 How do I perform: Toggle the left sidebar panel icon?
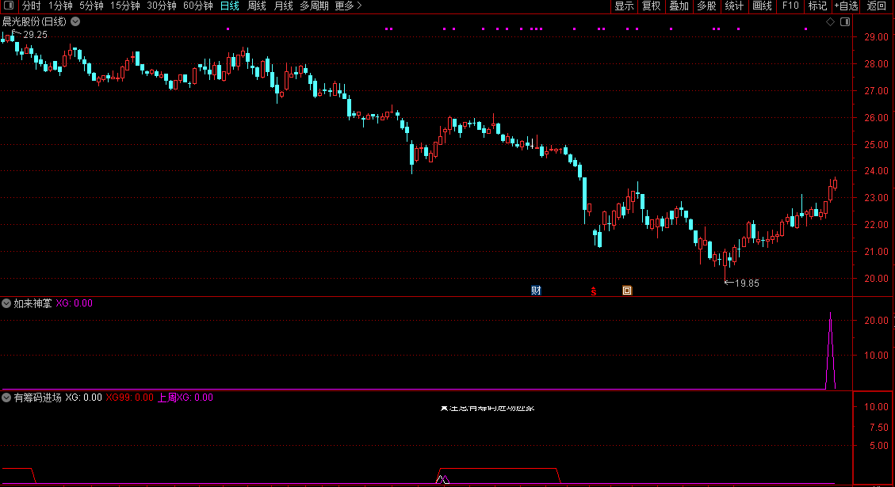click(9, 5)
